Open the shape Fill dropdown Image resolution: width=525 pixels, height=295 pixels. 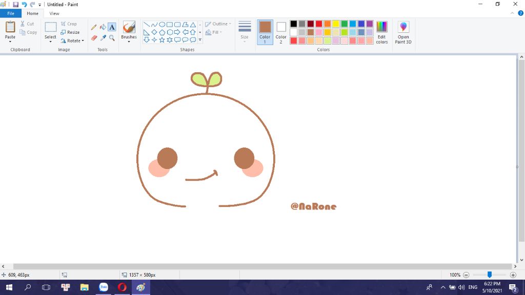[x=214, y=32]
